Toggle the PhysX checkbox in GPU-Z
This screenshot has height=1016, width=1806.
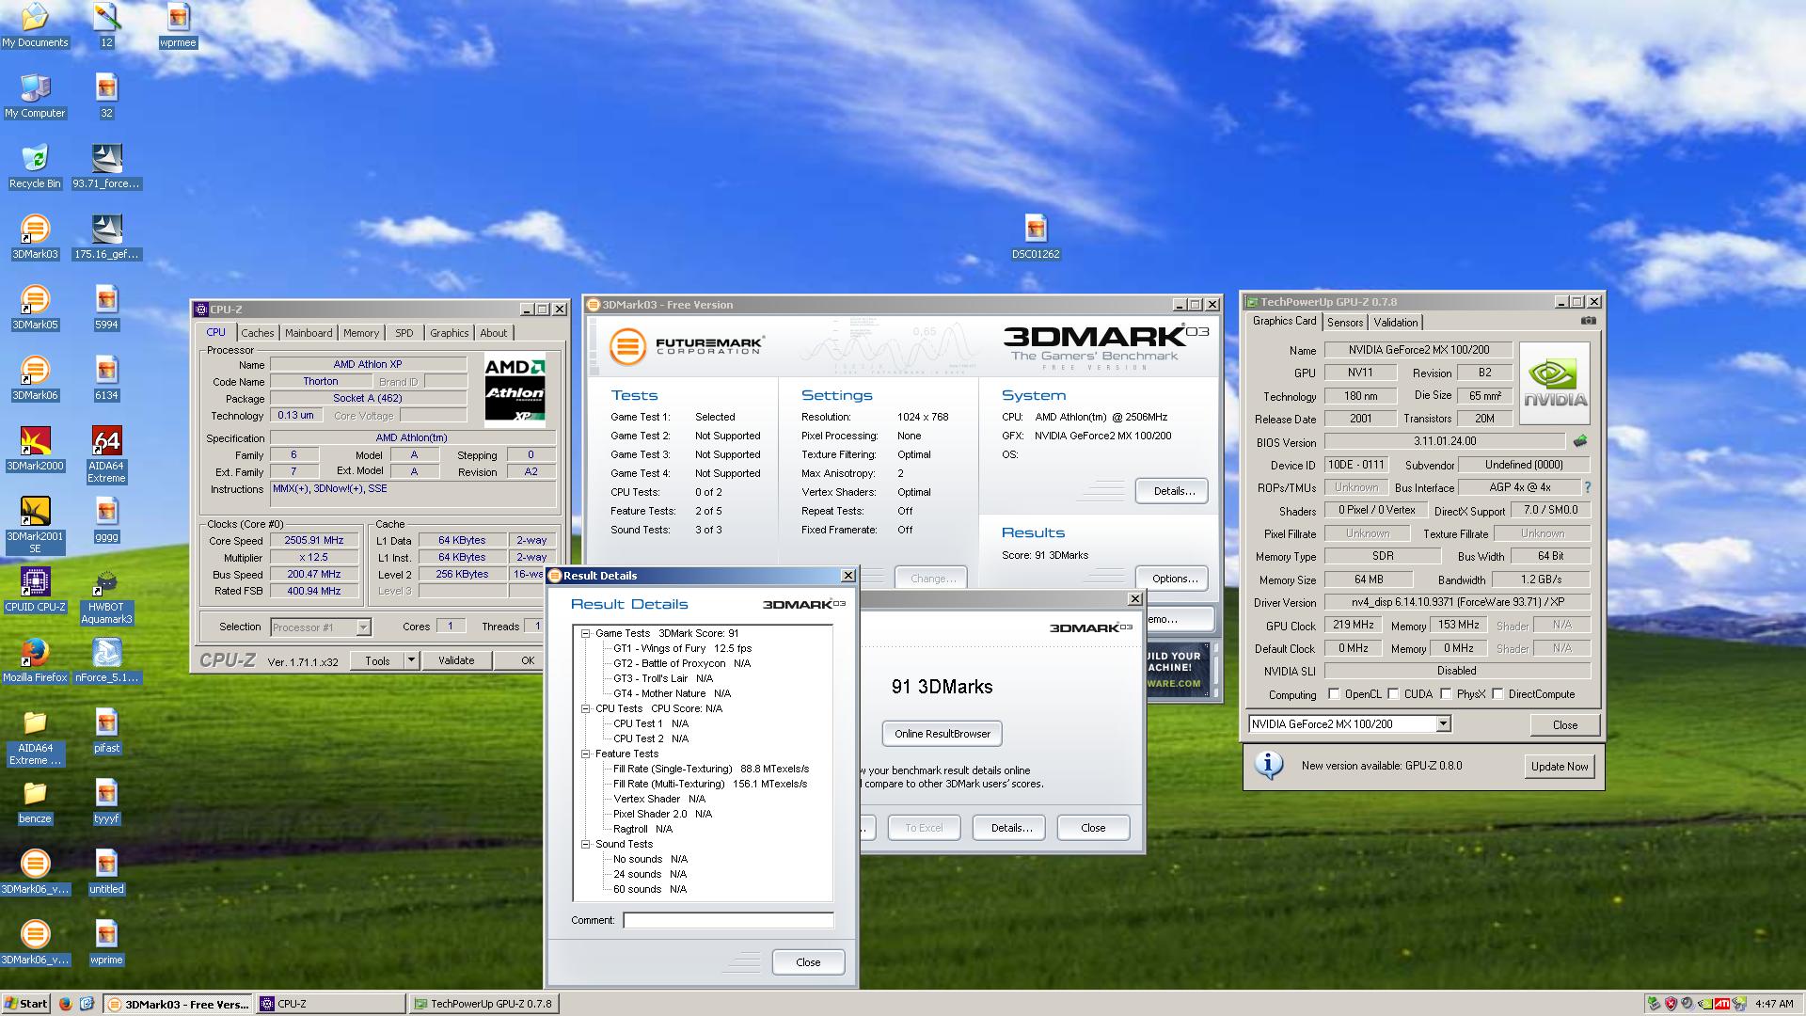tap(1446, 694)
